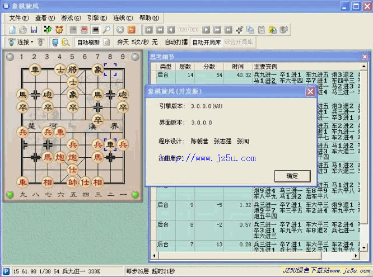This screenshot has height=277, width=373.
Task: Toggle 自动开局库 option
Action: click(207, 43)
